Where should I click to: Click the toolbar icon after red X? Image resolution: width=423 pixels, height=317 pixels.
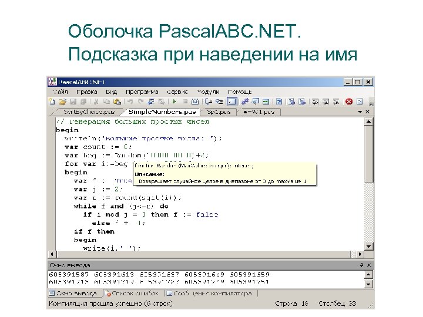point(360,102)
